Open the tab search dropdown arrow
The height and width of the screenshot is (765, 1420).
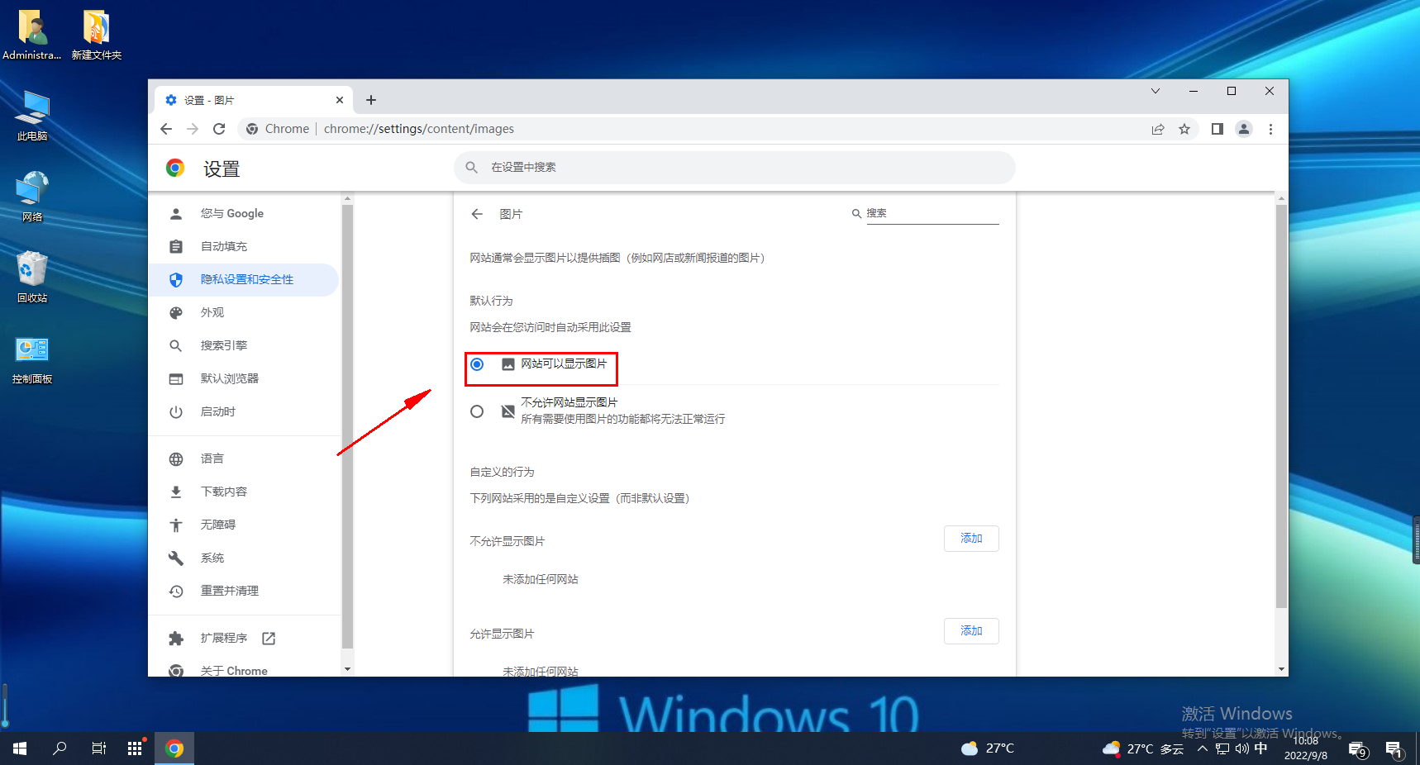1155,91
